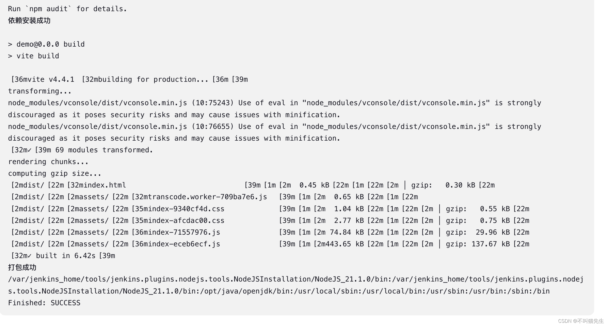Click the CSDN watermark text
Viewport: 608px width, 326px height.
point(581,321)
